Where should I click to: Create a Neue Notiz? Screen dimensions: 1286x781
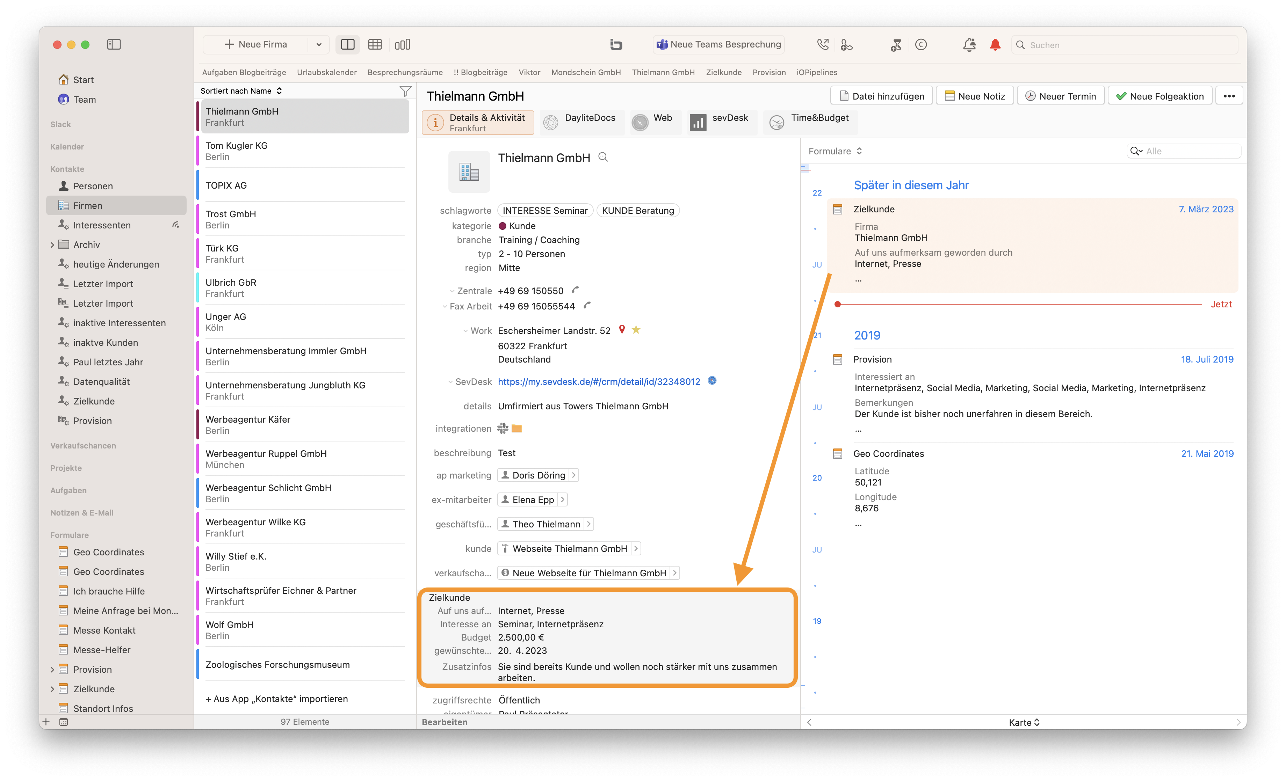click(974, 96)
